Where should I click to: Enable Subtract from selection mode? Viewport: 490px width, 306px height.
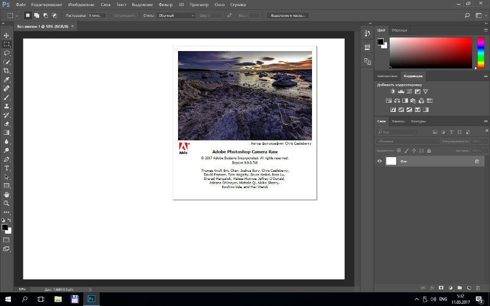(46, 15)
